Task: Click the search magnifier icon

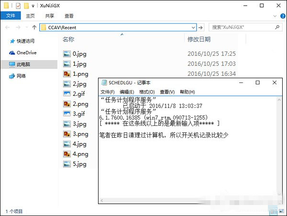Action: 277,27
